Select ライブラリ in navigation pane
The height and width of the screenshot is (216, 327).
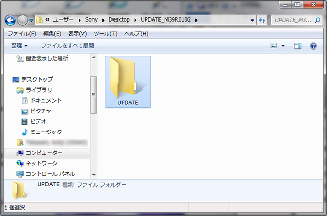pyautogui.click(x=39, y=90)
